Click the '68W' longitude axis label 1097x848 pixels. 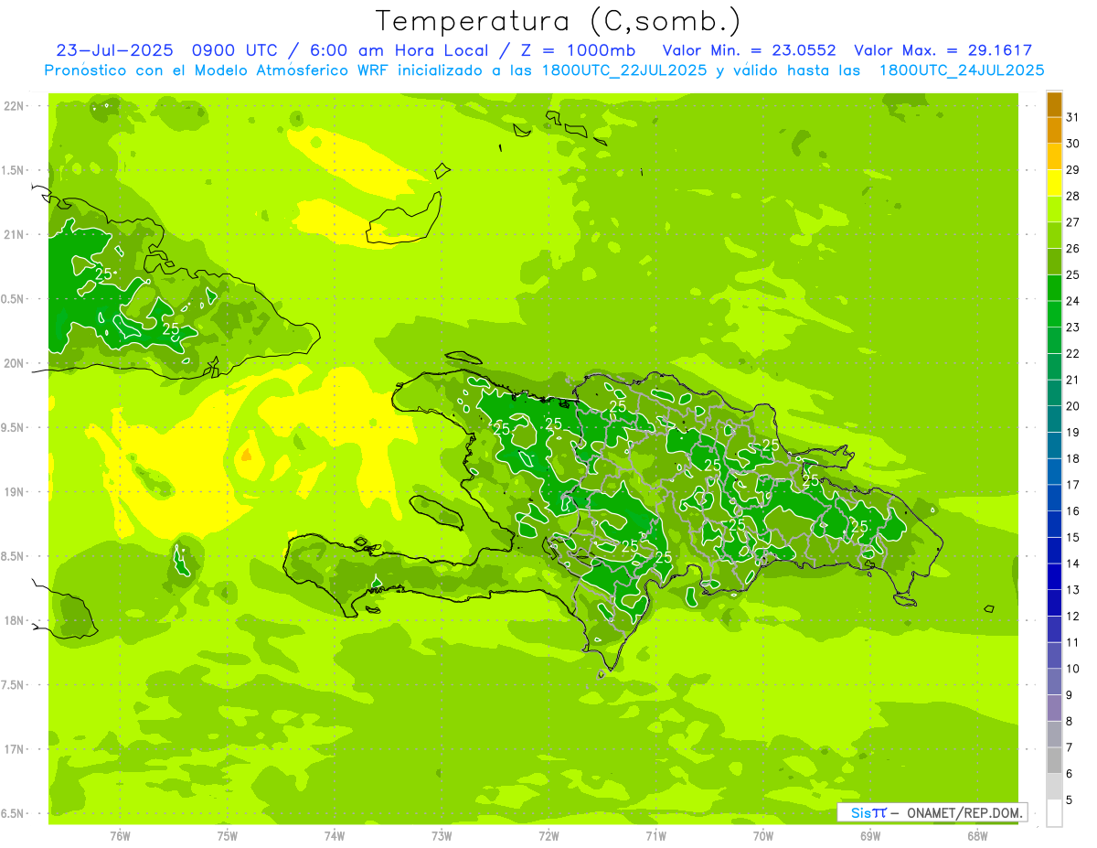pyautogui.click(x=976, y=836)
